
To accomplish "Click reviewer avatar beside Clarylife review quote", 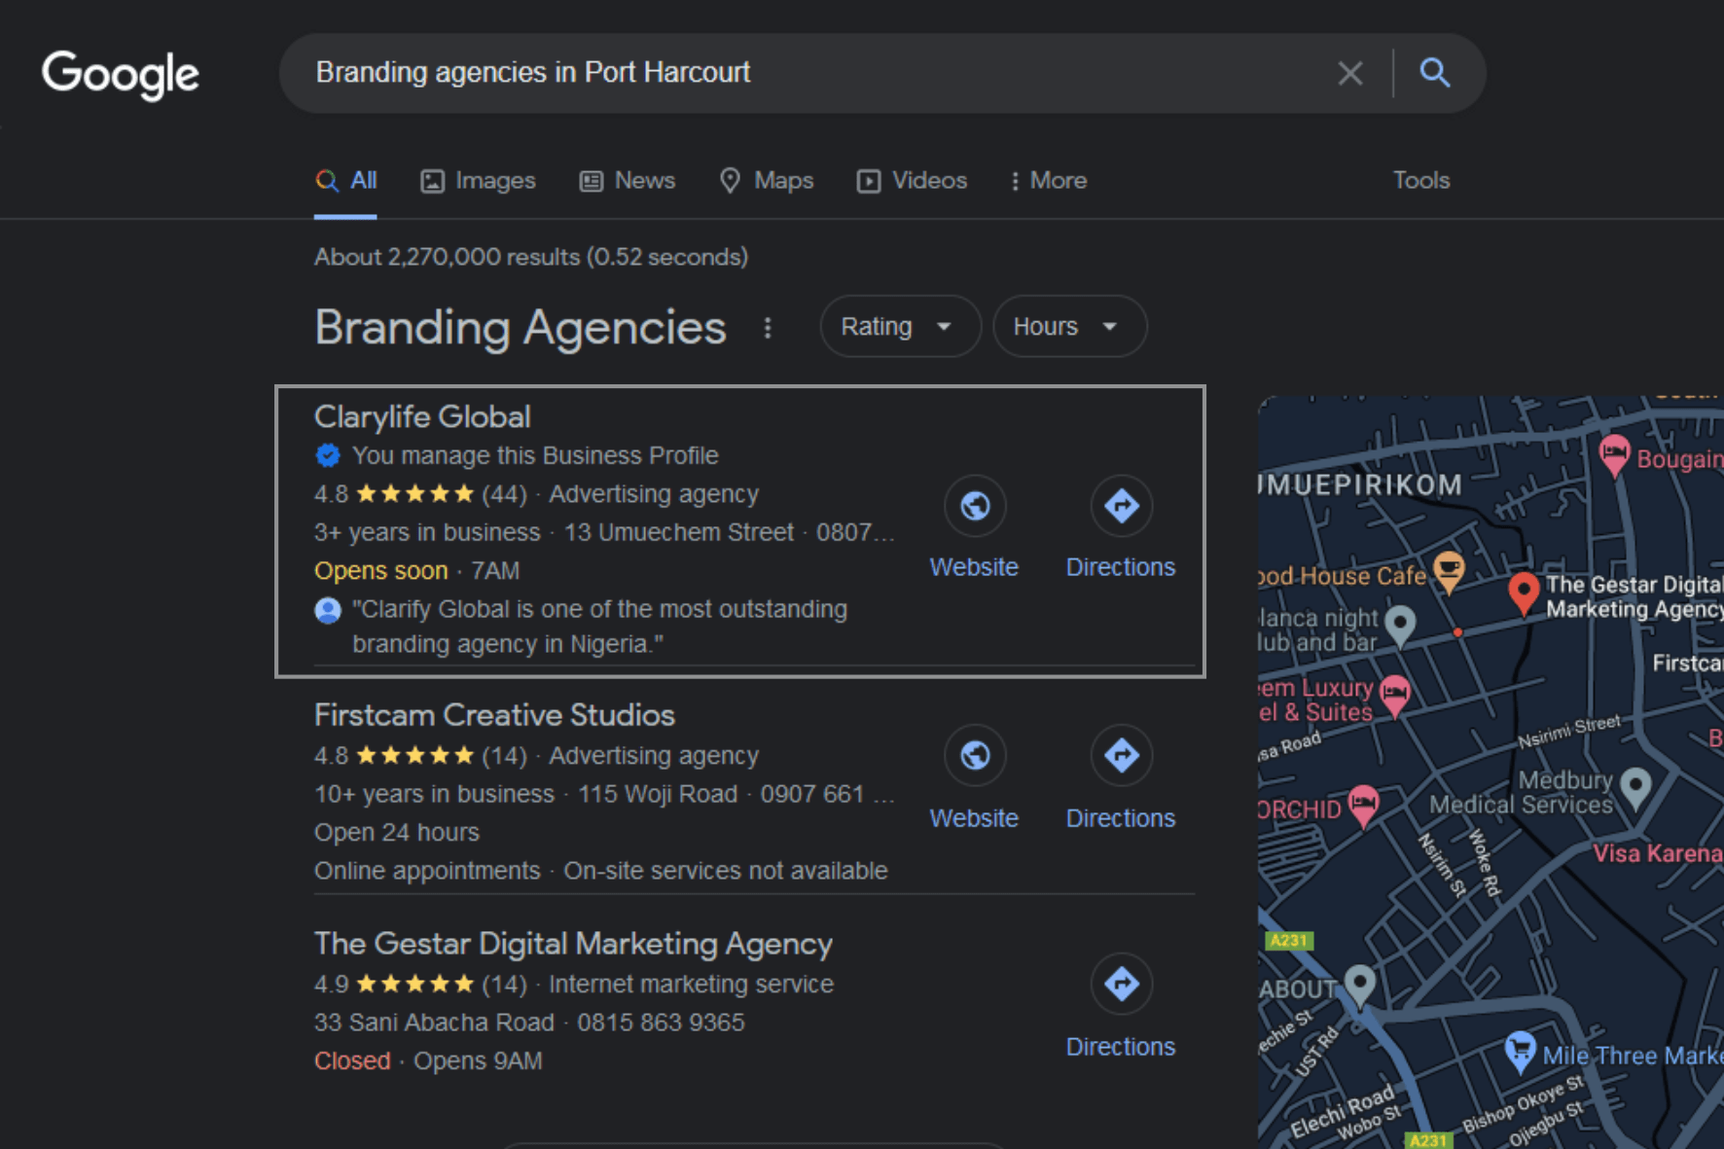I will 328,610.
